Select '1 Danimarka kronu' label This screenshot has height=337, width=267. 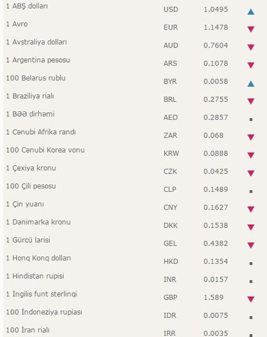(x=38, y=222)
